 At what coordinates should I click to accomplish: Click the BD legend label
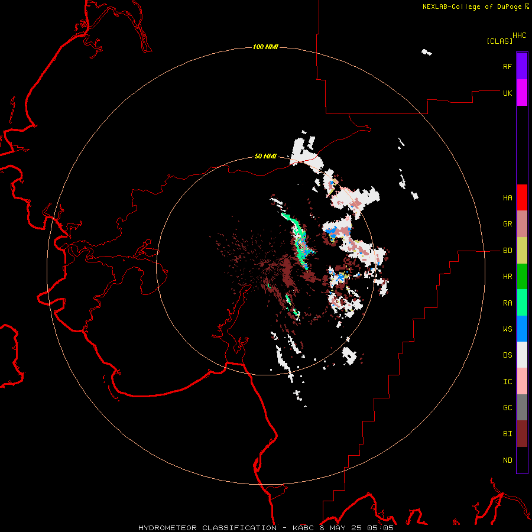(x=507, y=251)
